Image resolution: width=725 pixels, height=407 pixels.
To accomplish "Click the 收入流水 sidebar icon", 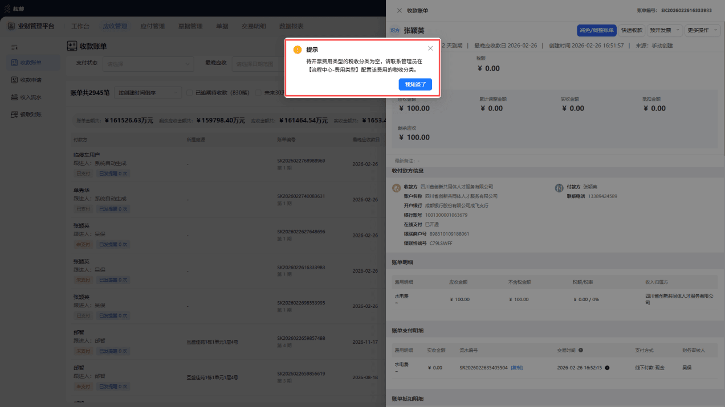I will pyautogui.click(x=15, y=97).
